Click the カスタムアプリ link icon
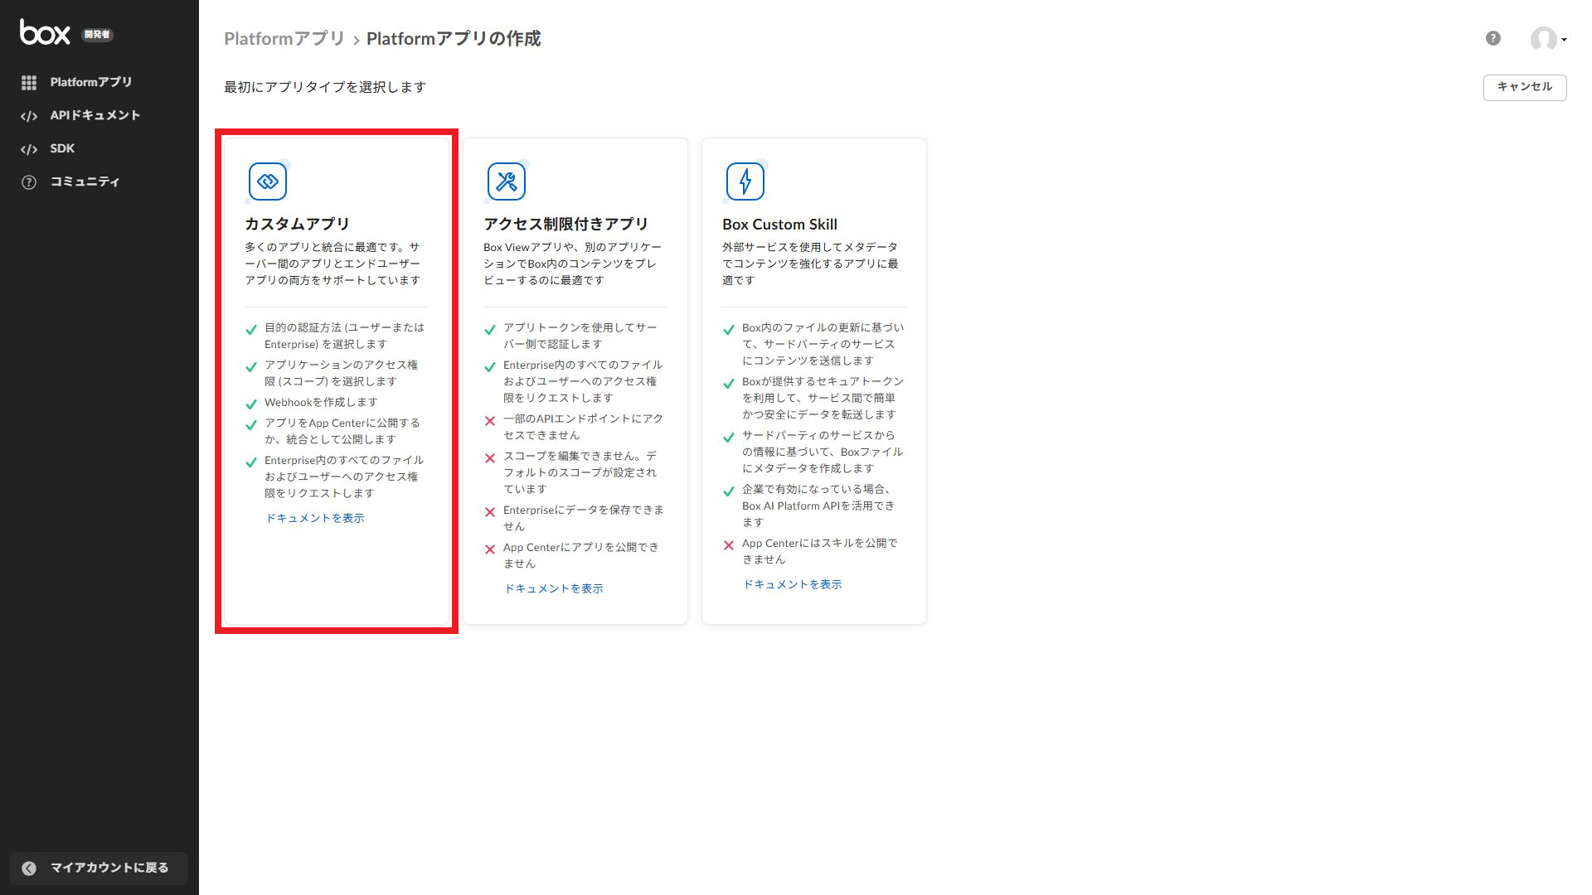Screen dimensions: 1592x895 (268, 181)
